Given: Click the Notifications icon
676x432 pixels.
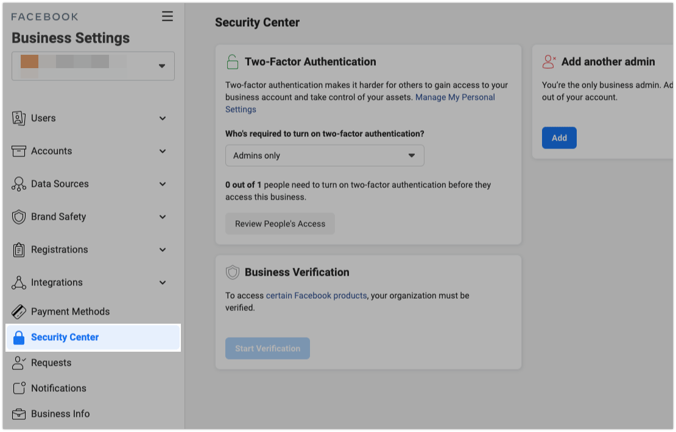Looking at the screenshot, I should point(19,388).
